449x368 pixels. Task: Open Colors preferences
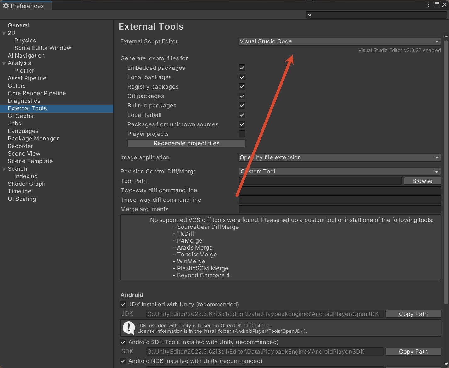click(x=17, y=86)
